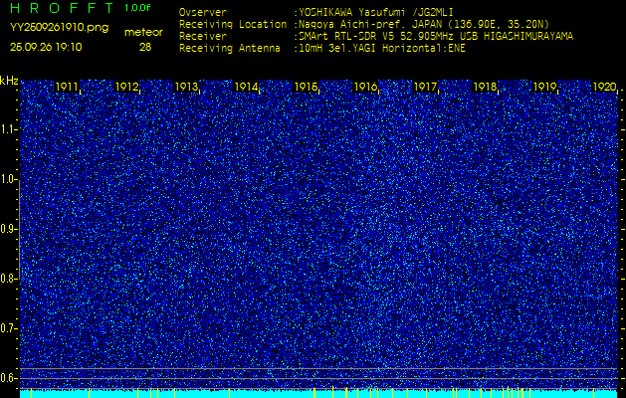This screenshot has width=626, height=398.
Task: Select the YY2509261910.png filename text
Action: 59,28
